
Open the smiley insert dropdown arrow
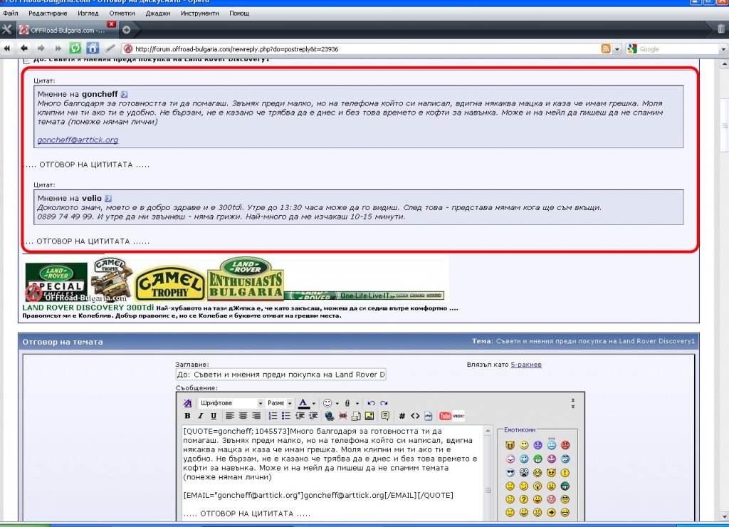tap(337, 403)
